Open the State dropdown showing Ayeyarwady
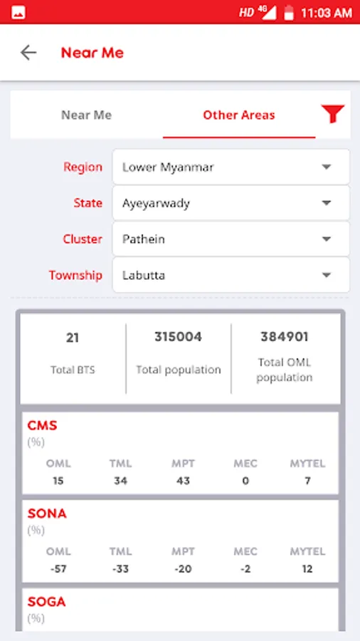This screenshot has height=641, width=360. [231, 203]
